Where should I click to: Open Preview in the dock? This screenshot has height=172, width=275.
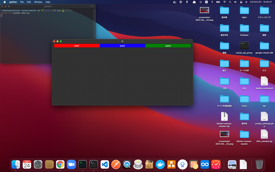click(232, 164)
